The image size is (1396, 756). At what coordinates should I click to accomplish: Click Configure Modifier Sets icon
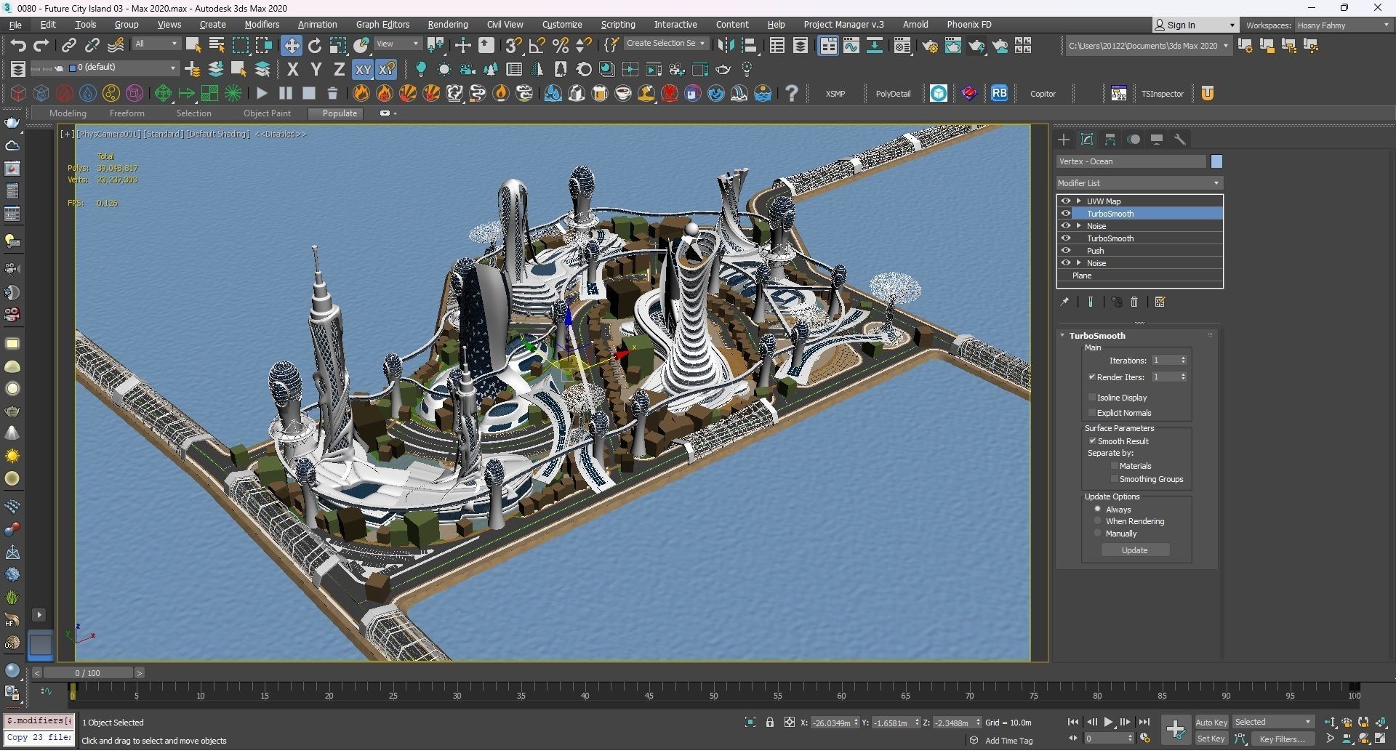[1160, 302]
